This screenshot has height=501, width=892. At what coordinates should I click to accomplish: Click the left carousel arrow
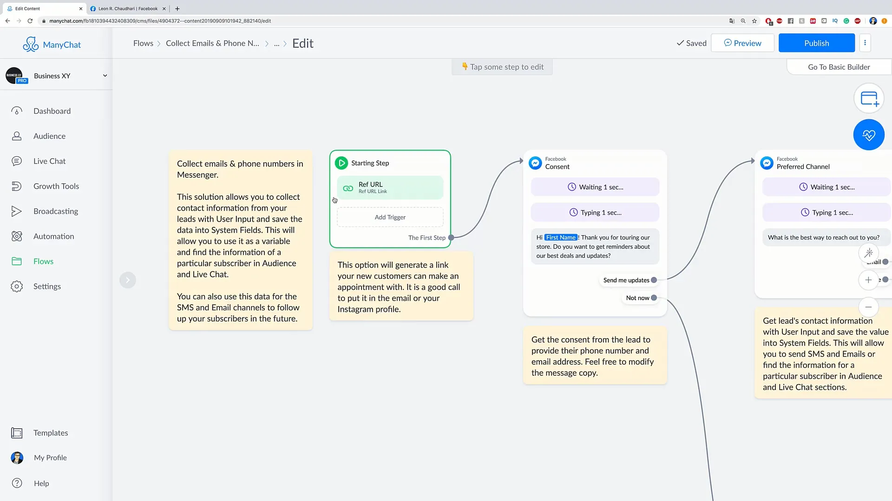coord(128,280)
